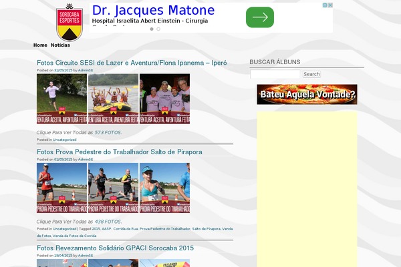View the woman in blue visor thumbnail
The width and height of the screenshot is (401, 267).
[164, 188]
